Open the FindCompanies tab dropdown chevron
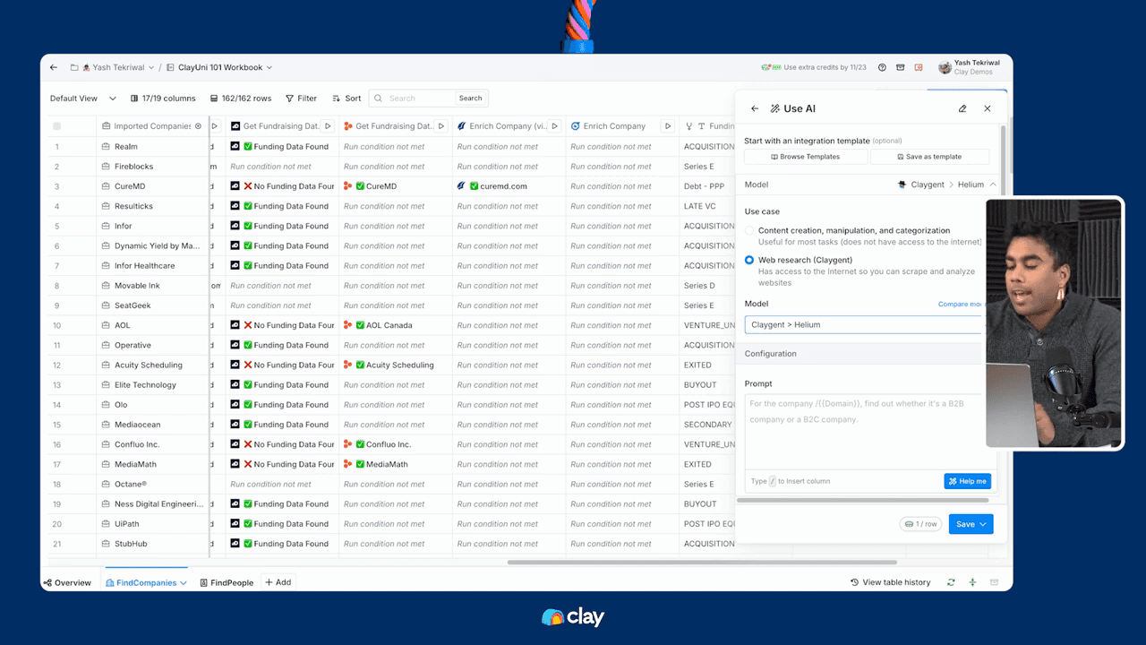1146x645 pixels. click(184, 582)
